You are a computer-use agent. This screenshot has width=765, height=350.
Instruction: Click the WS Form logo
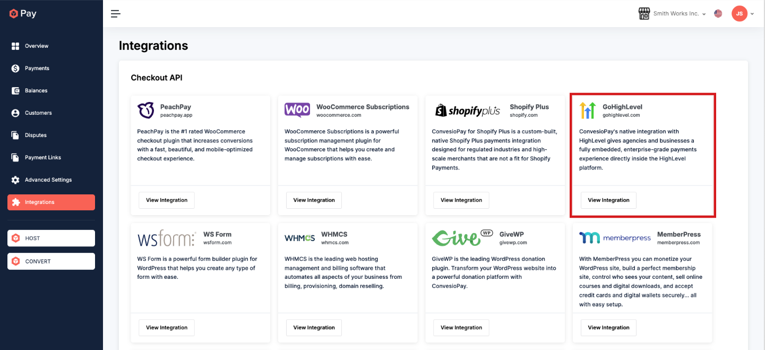(x=166, y=238)
